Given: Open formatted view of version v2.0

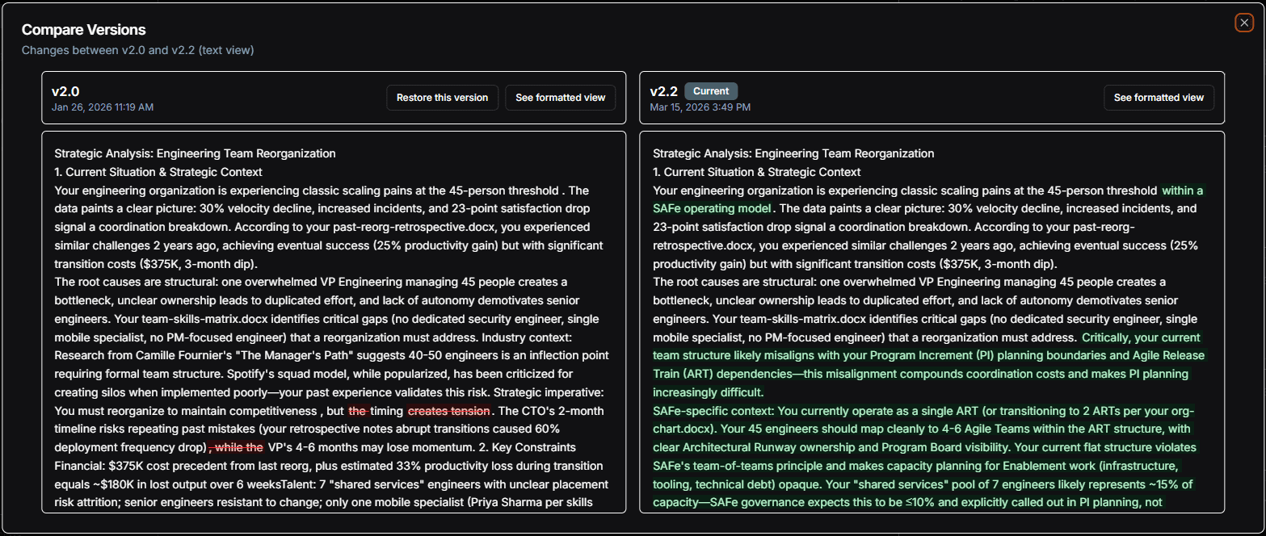Looking at the screenshot, I should pyautogui.click(x=560, y=98).
